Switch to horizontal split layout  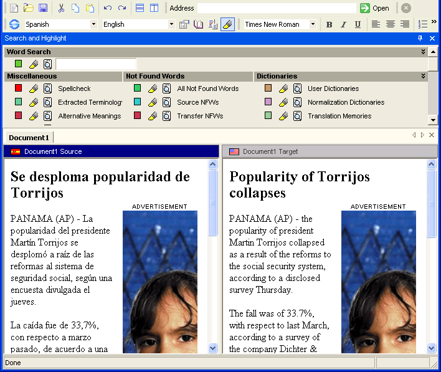click(x=140, y=8)
